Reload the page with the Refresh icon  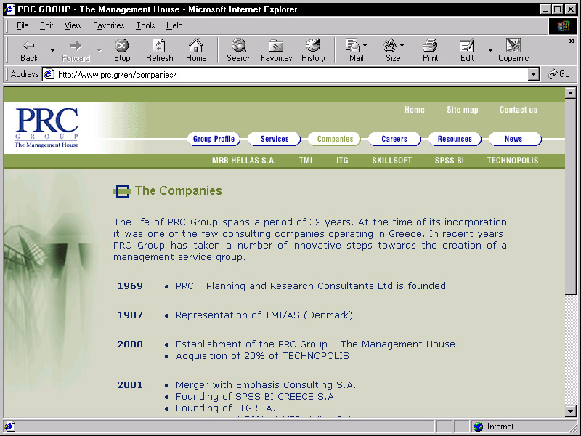159,46
